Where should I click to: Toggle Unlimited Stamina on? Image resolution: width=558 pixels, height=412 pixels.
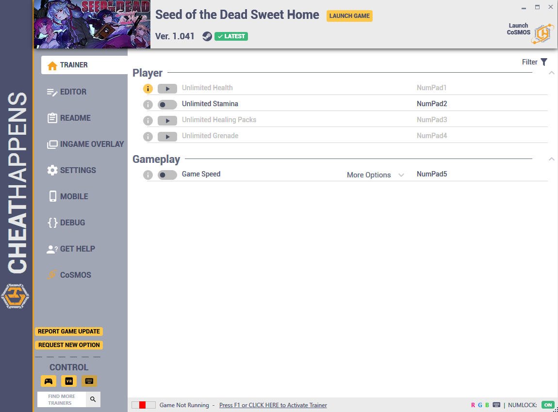(x=167, y=105)
